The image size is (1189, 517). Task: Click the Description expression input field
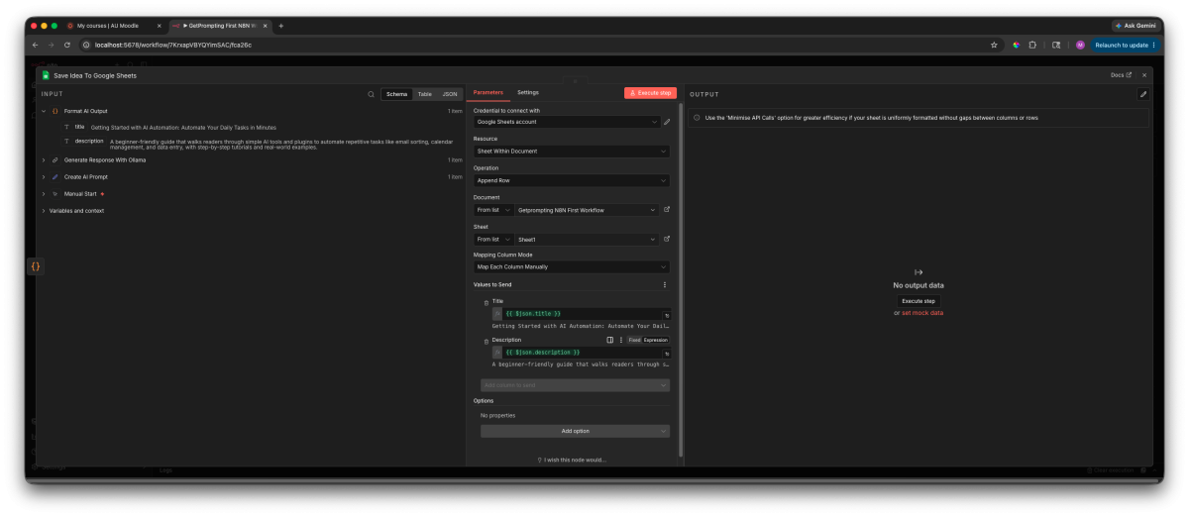point(582,353)
